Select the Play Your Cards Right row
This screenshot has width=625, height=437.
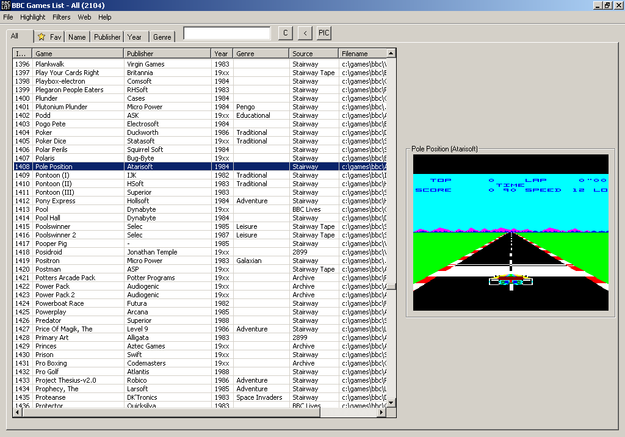(x=200, y=73)
